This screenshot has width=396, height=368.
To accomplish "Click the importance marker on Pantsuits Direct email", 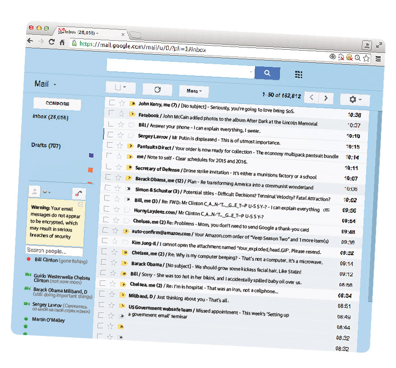I will tap(130, 146).
